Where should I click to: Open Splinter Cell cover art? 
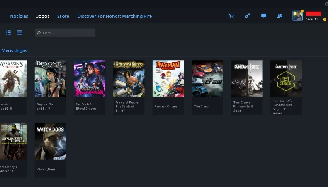[14, 141]
